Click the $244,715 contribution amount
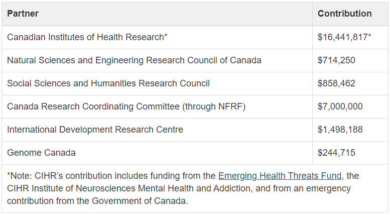This screenshot has height=215, width=390. 336,153
